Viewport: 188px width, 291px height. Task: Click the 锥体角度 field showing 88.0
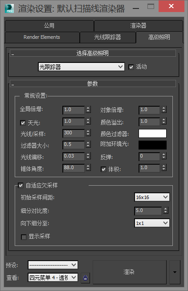tap(74, 168)
